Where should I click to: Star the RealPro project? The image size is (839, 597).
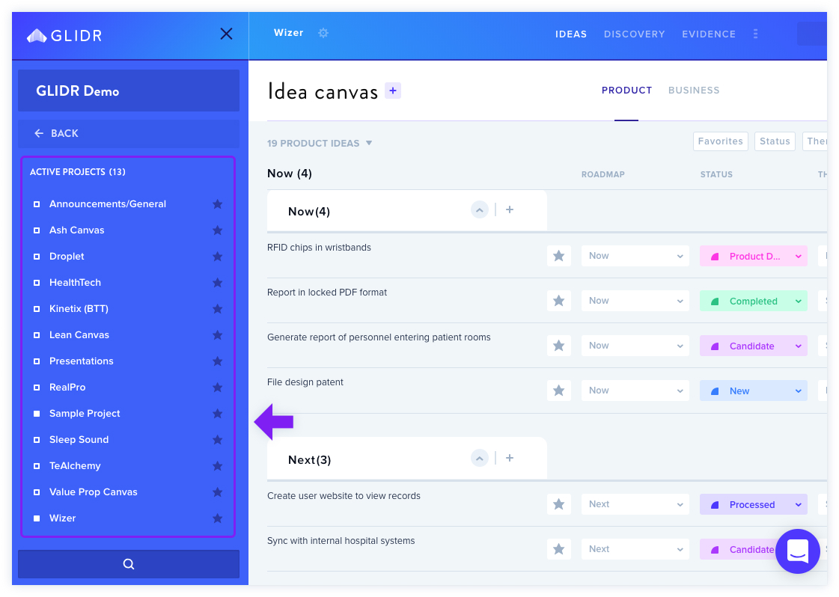tap(217, 388)
